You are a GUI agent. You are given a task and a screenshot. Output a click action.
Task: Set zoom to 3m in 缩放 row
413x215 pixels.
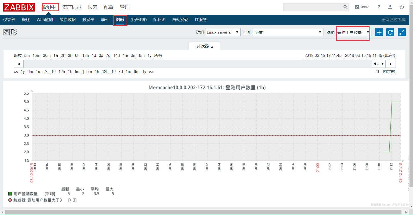133,55
